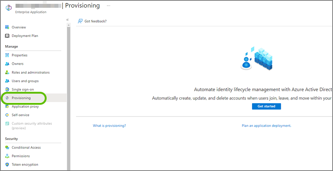The width and height of the screenshot is (333, 171).
Task: Click the Provisioning page title
Action: tap(83, 6)
